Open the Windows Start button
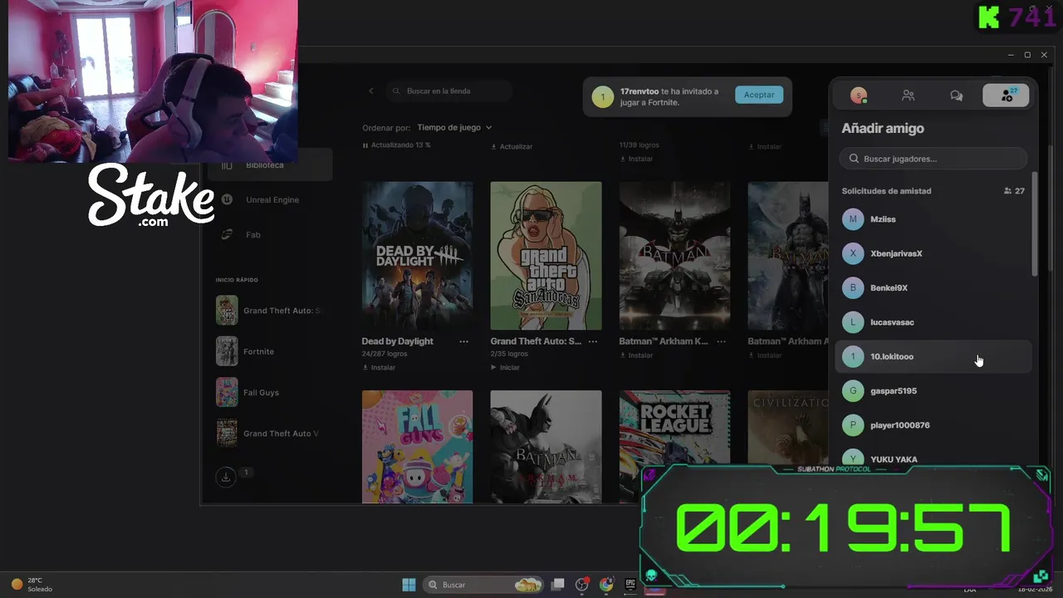 (409, 585)
